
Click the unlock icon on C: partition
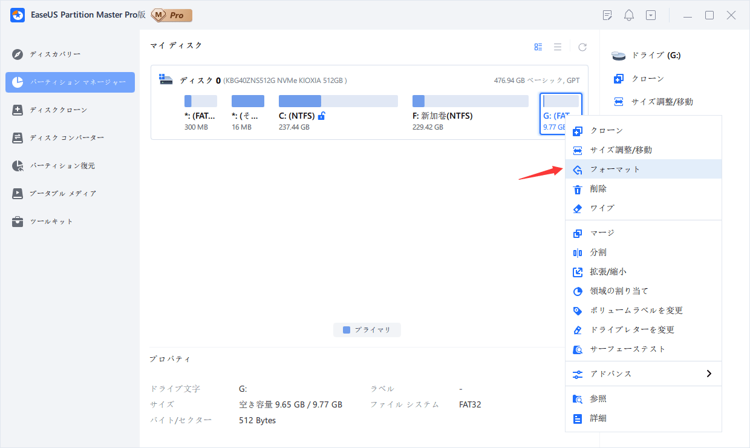322,116
